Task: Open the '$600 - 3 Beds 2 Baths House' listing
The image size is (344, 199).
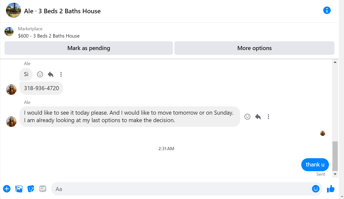Action: point(49,36)
